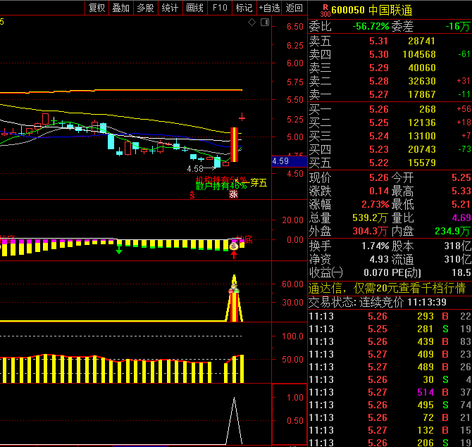Select the tick trade with volume 293
The image size is (472, 447).
point(390,316)
